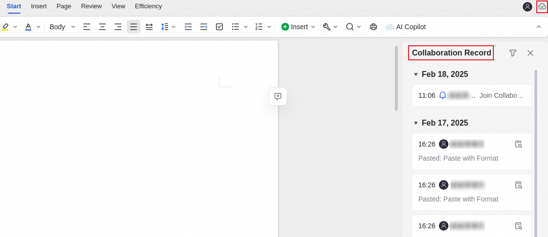548x237 pixels.
Task: Click the user avatar icon
Action: tap(528, 7)
